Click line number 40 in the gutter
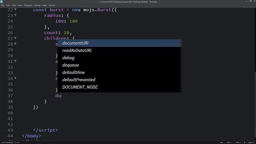Image resolution: width=256 pixels, height=144 pixels. point(10,113)
